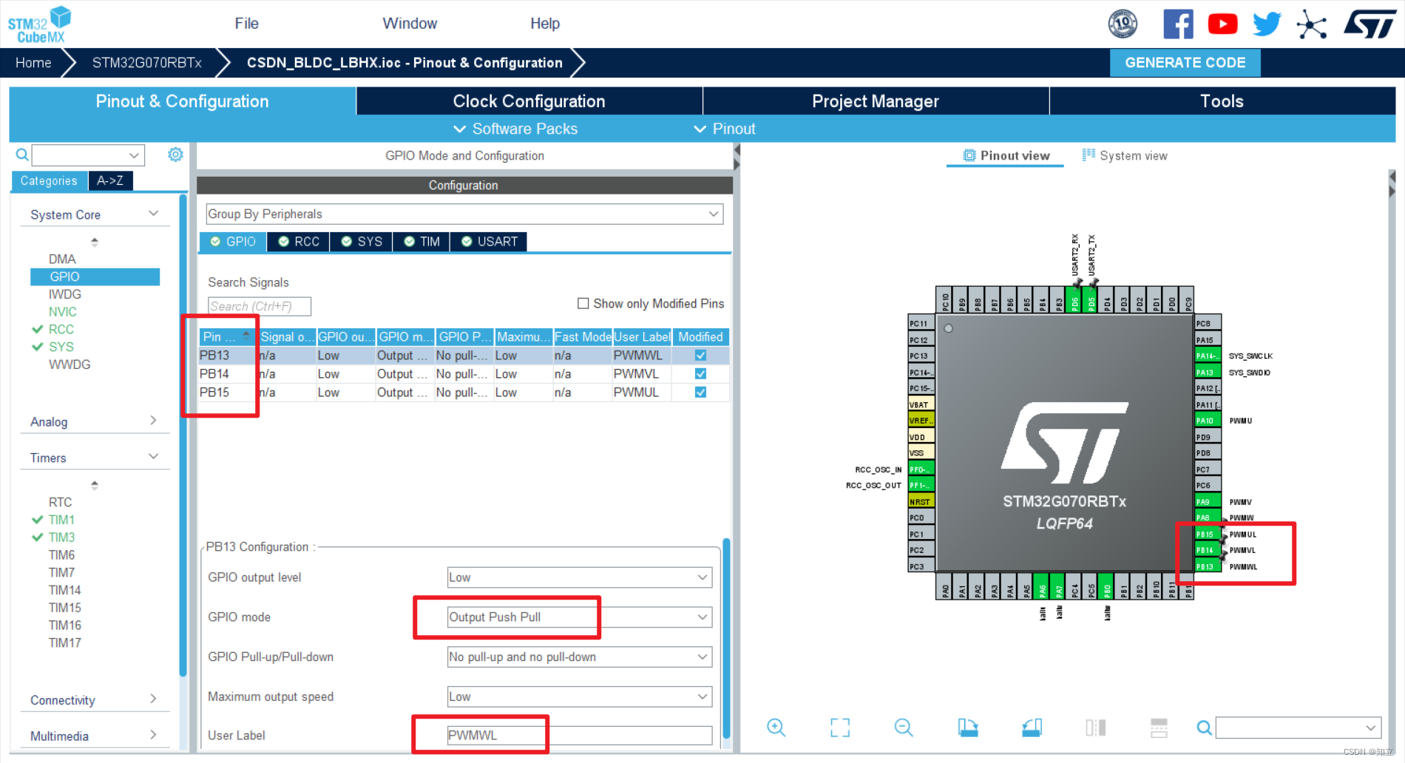This screenshot has height=763, width=1405.
Task: Open the GPIO Pull-up/Pull-down dropdown
Action: [x=580, y=657]
